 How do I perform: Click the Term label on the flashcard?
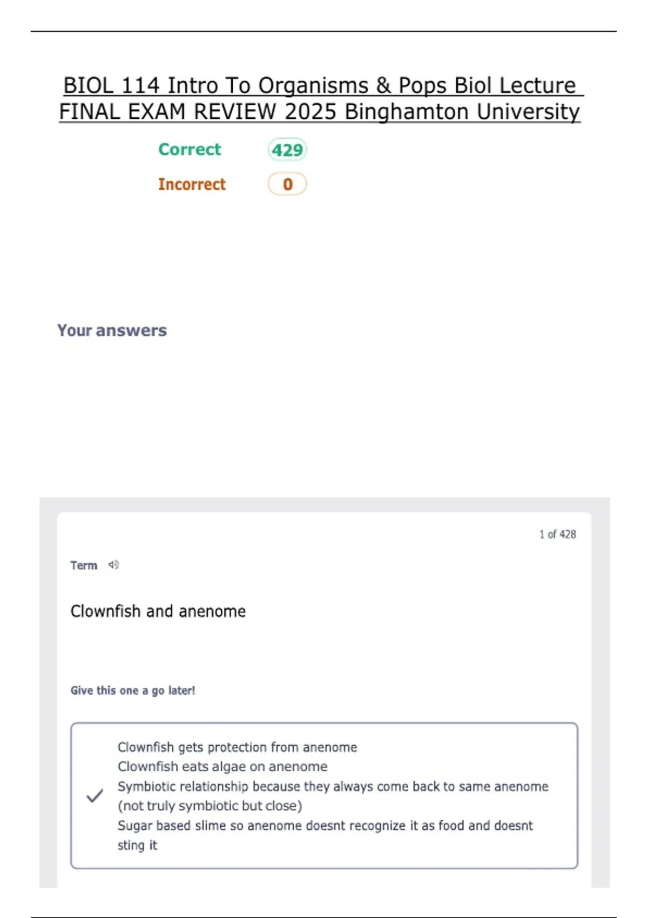pyautogui.click(x=84, y=565)
